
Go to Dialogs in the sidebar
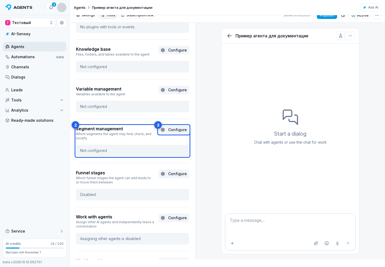pyautogui.click(x=35, y=77)
